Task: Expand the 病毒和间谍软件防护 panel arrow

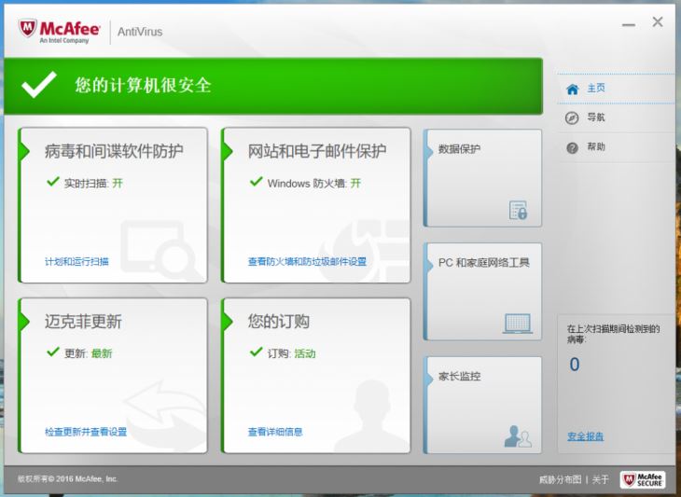Action: point(25,151)
